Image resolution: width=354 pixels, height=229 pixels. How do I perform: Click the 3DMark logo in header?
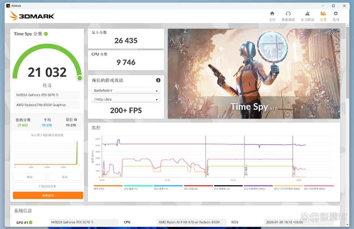(x=32, y=16)
